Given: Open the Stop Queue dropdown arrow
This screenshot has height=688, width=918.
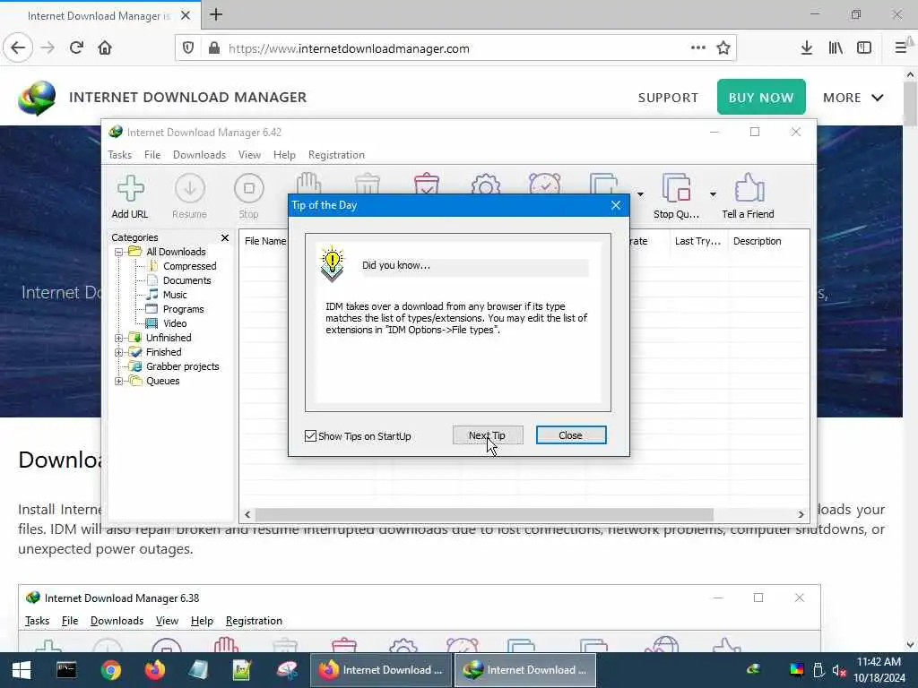Looking at the screenshot, I should (x=713, y=194).
